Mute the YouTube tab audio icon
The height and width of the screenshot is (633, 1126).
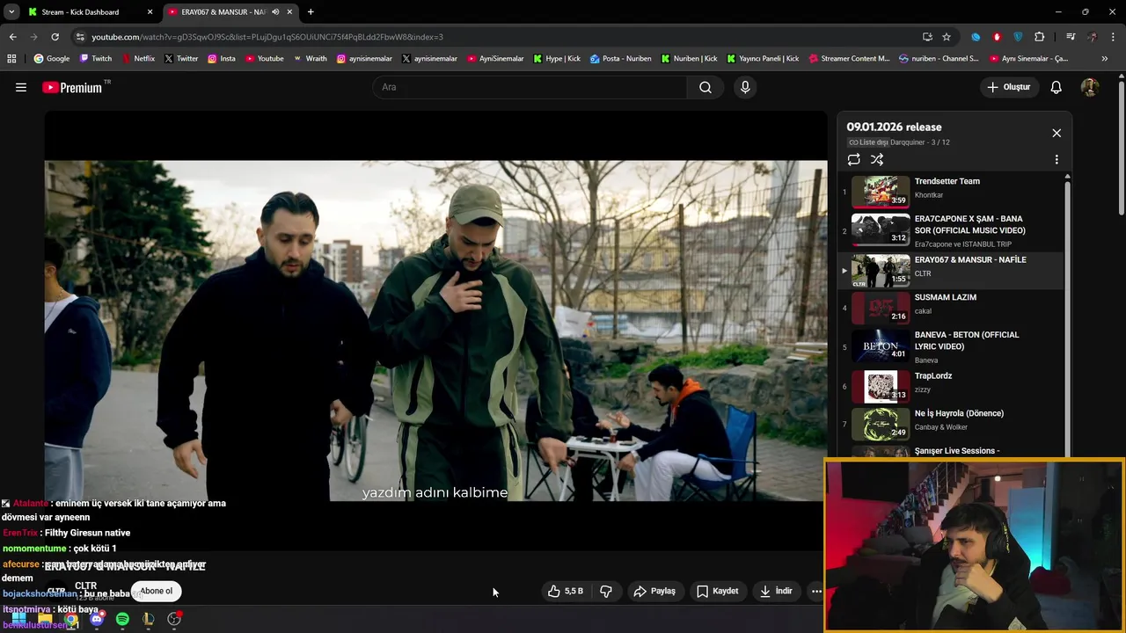coord(275,12)
